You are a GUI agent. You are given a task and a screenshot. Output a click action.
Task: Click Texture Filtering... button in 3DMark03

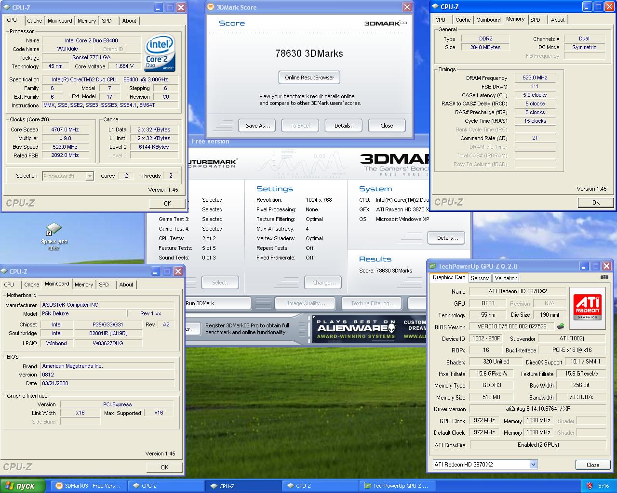(373, 303)
